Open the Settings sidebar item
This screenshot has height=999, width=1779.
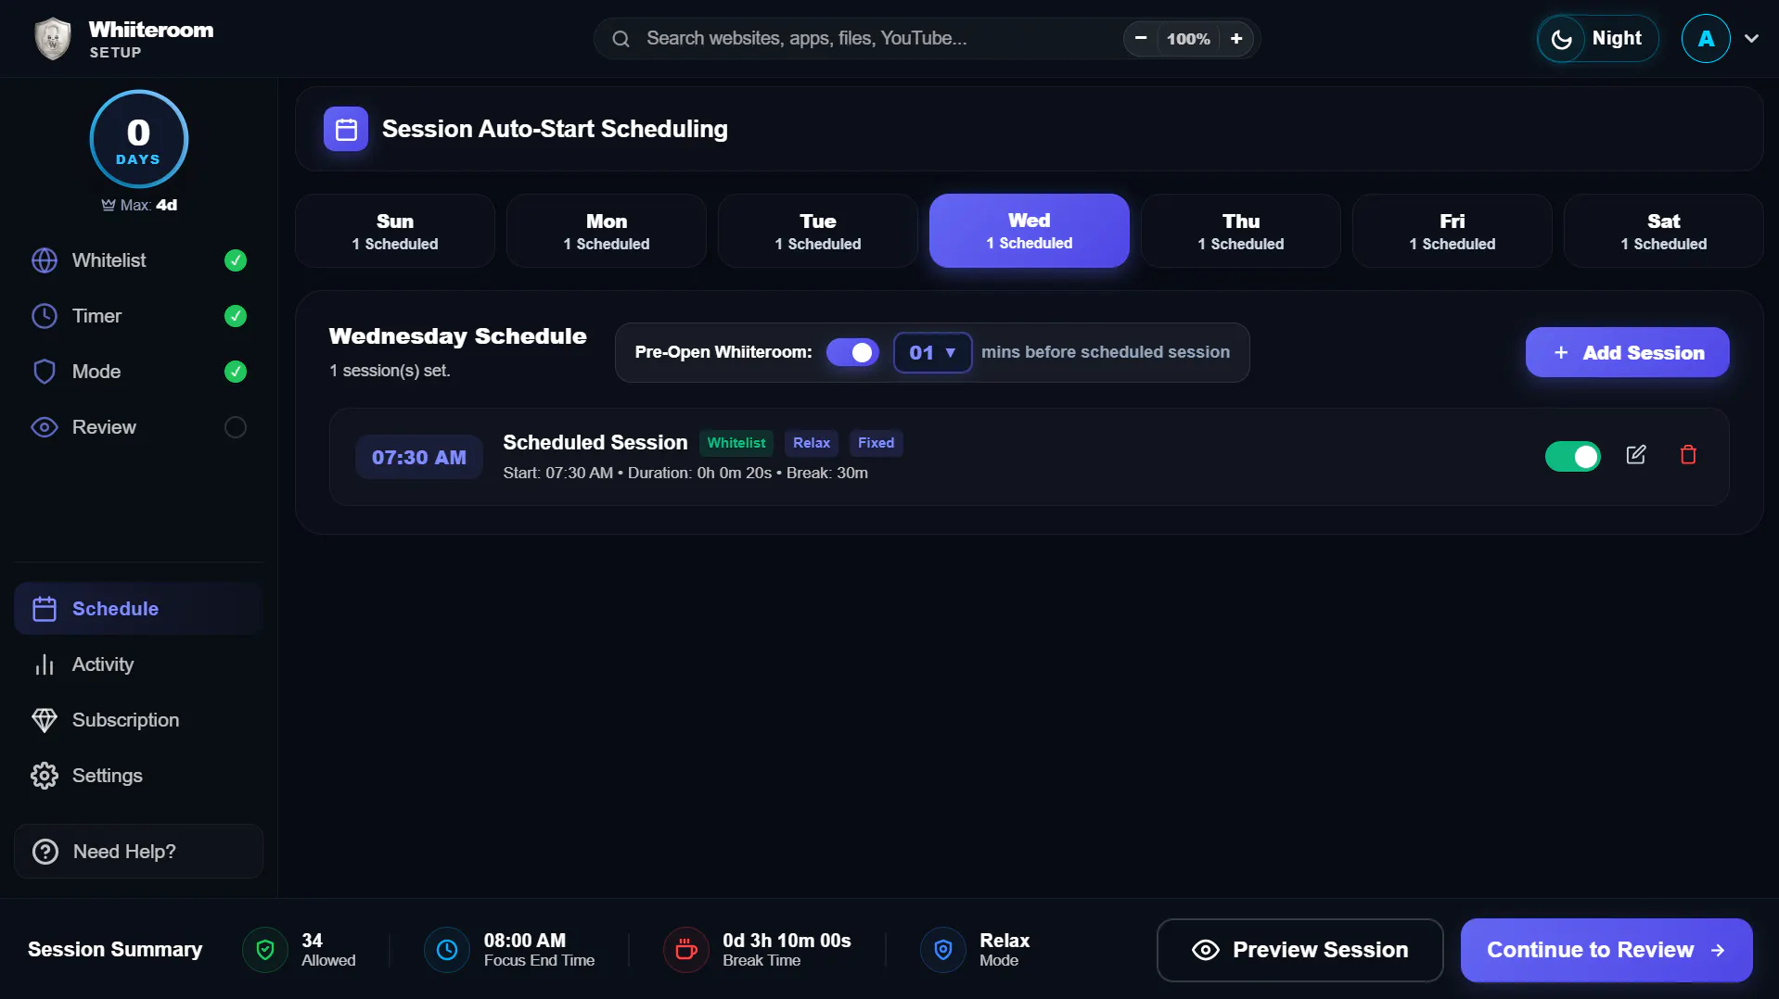pos(139,776)
